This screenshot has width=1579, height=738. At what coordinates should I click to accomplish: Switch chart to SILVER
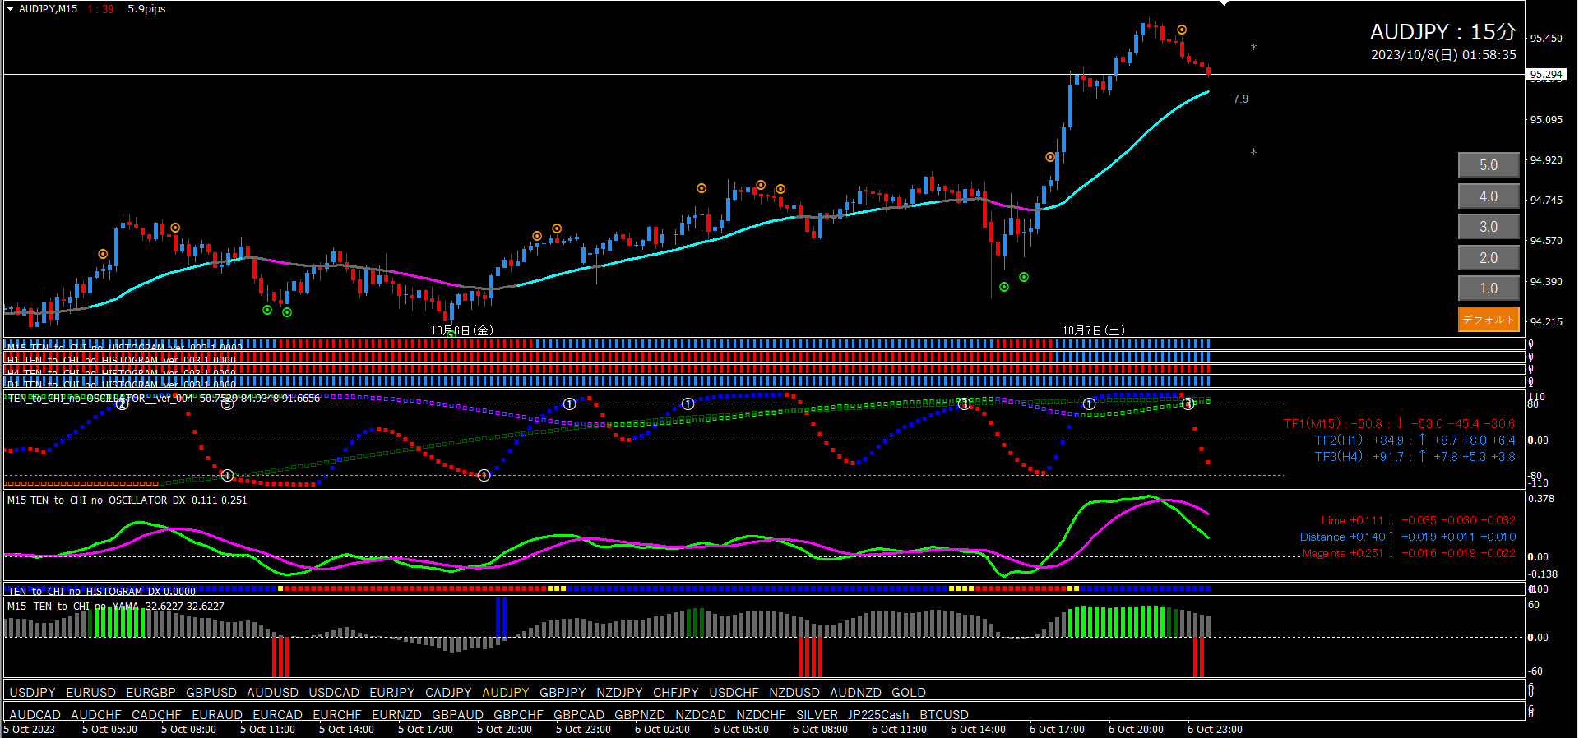tap(817, 715)
